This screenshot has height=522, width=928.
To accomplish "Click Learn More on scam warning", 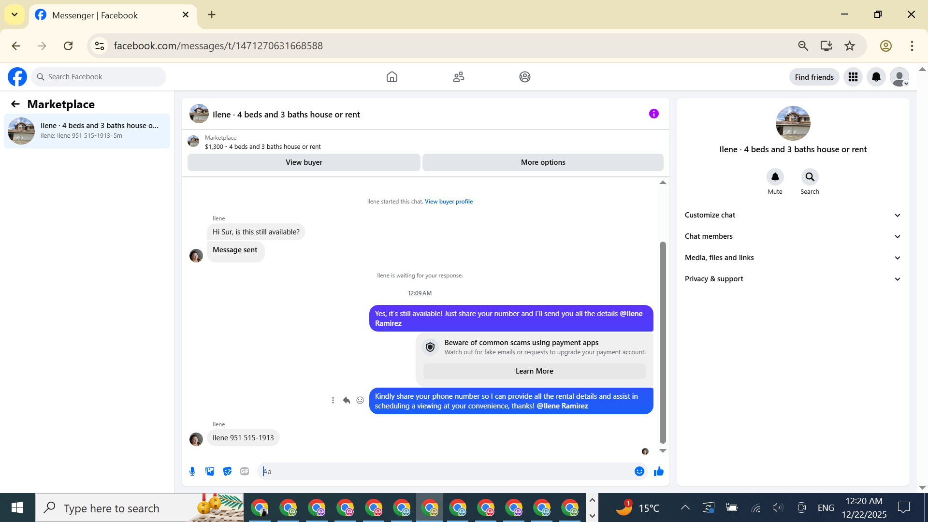I will (x=534, y=371).
